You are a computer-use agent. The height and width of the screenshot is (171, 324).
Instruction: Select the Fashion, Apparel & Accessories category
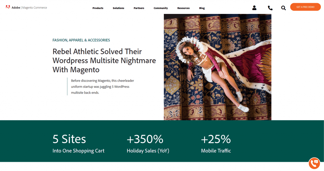tap(81, 40)
